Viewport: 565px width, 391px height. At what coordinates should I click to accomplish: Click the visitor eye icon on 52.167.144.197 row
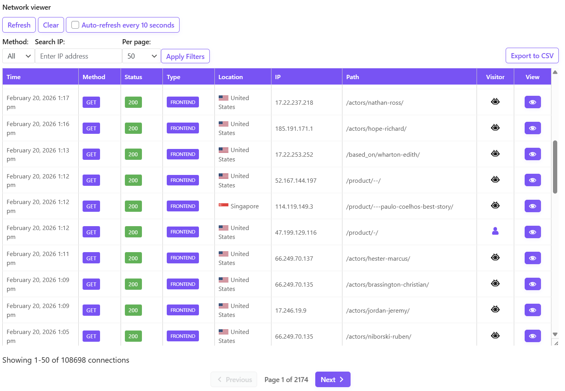(x=495, y=180)
